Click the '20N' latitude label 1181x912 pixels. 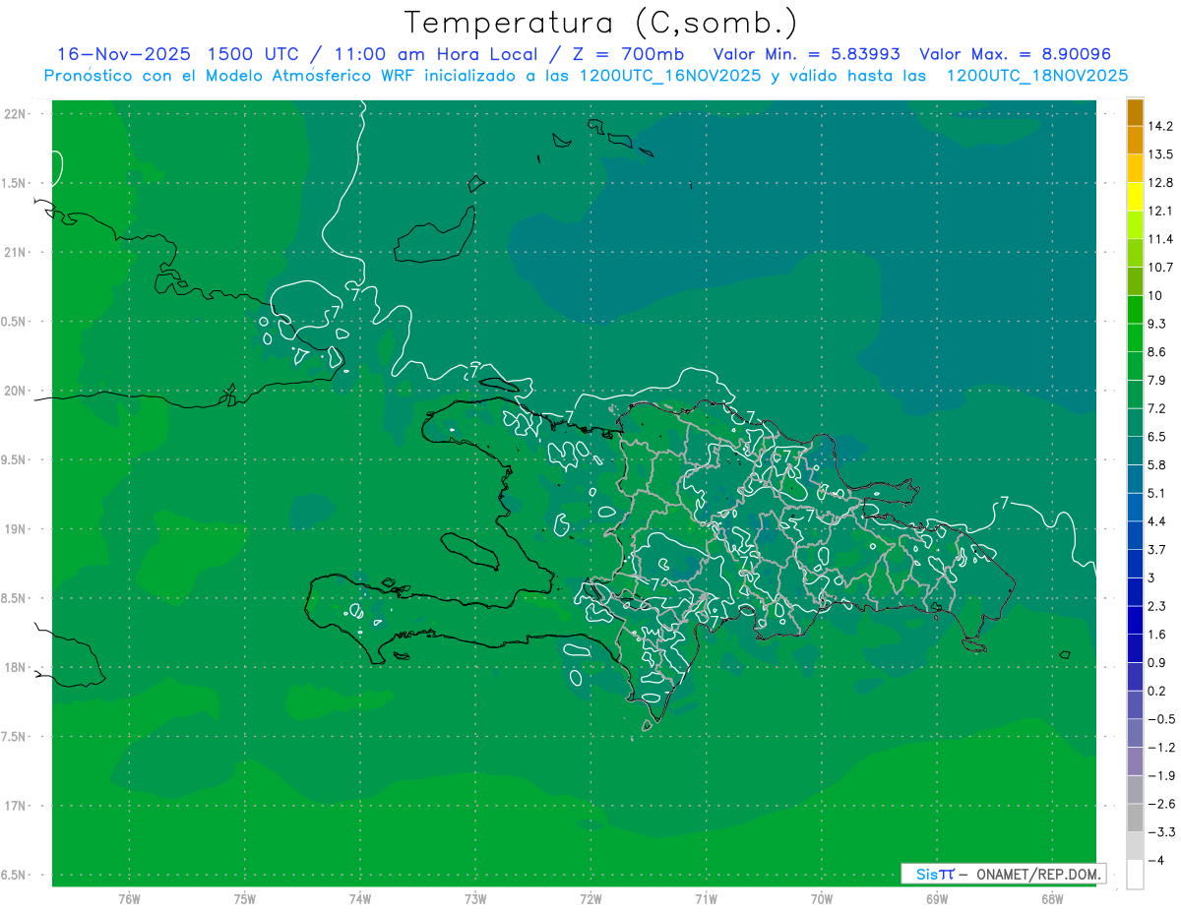(x=14, y=391)
